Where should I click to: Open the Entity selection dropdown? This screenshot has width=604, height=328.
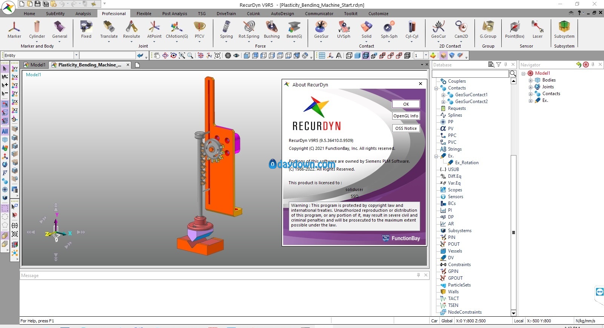click(x=76, y=55)
